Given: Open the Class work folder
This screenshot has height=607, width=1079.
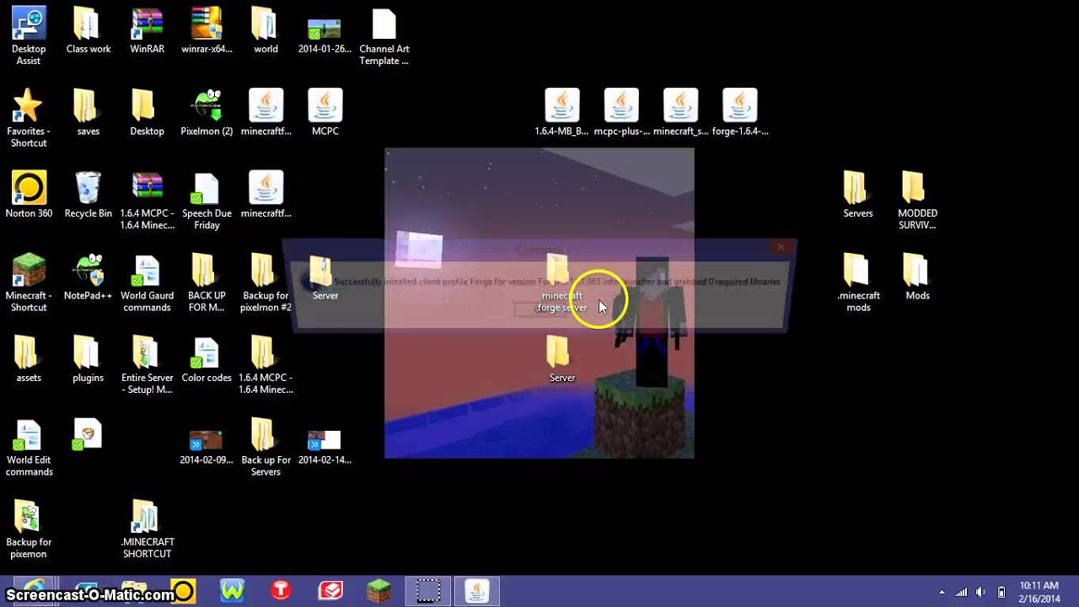Looking at the screenshot, I should point(89,31).
